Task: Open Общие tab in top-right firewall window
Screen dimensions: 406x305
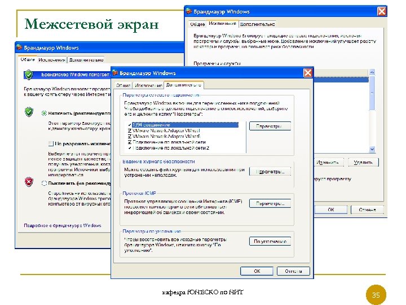Action: (197, 24)
